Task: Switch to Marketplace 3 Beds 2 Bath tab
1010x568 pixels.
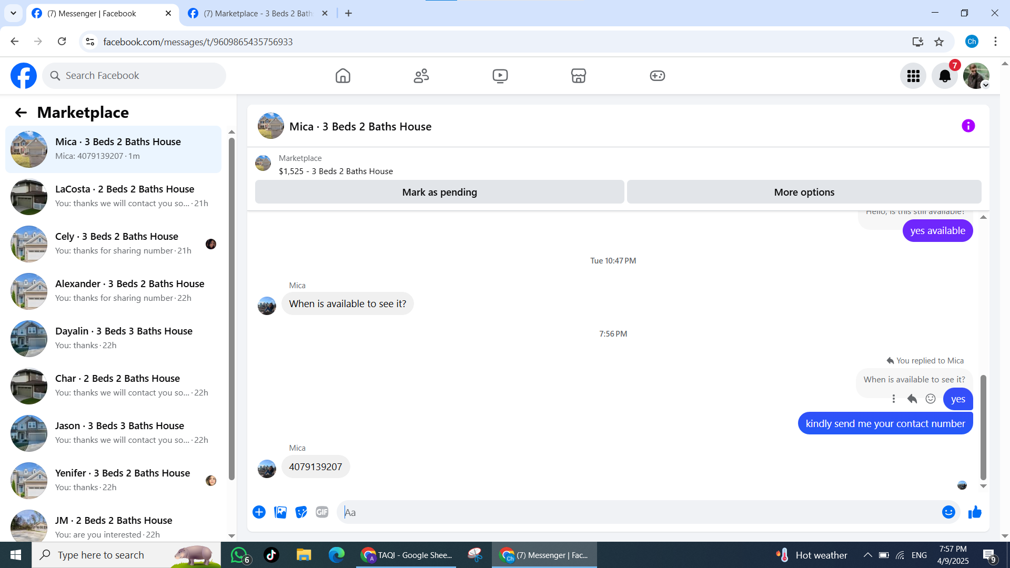Action: pos(258,14)
